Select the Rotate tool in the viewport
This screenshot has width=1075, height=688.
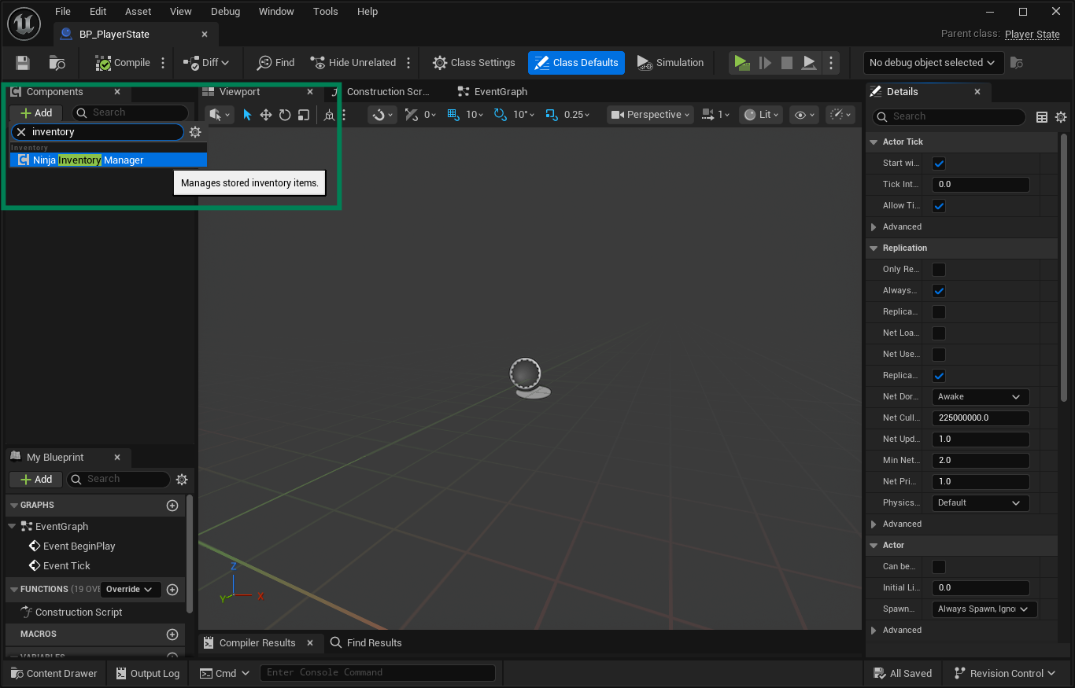coord(285,114)
